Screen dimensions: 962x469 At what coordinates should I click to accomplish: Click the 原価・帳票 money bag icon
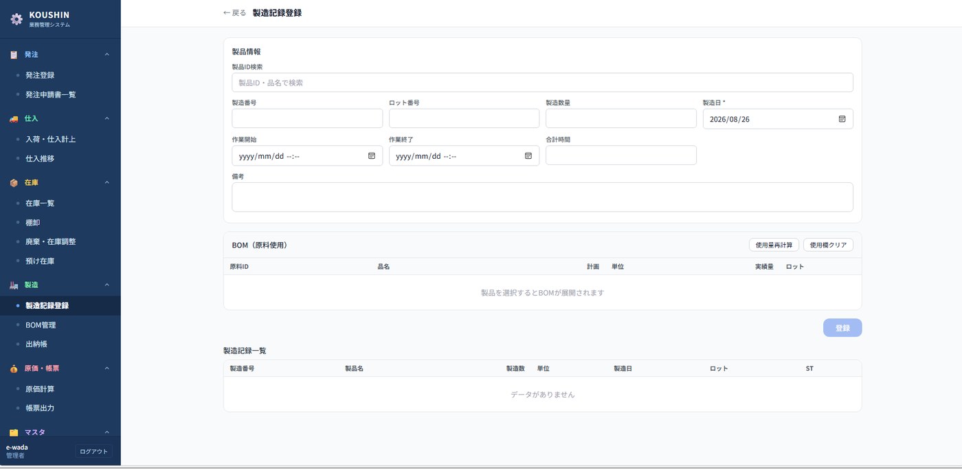click(x=14, y=368)
